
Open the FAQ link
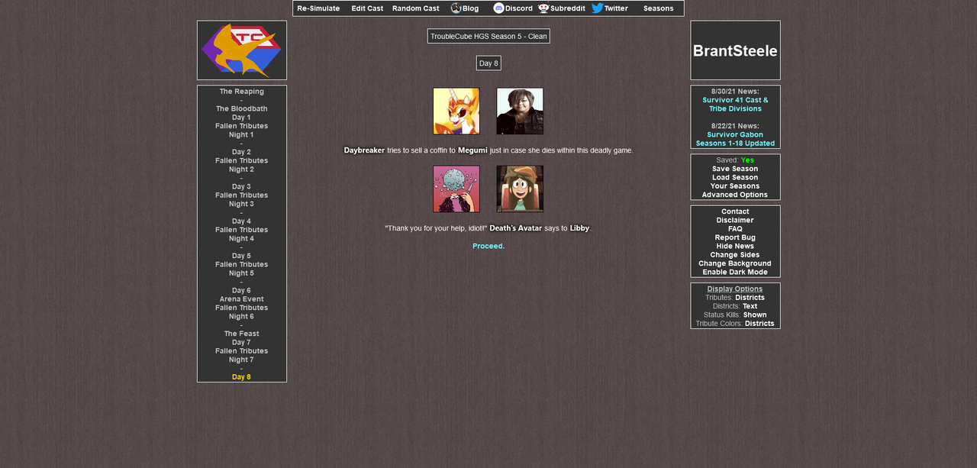pyautogui.click(x=735, y=229)
